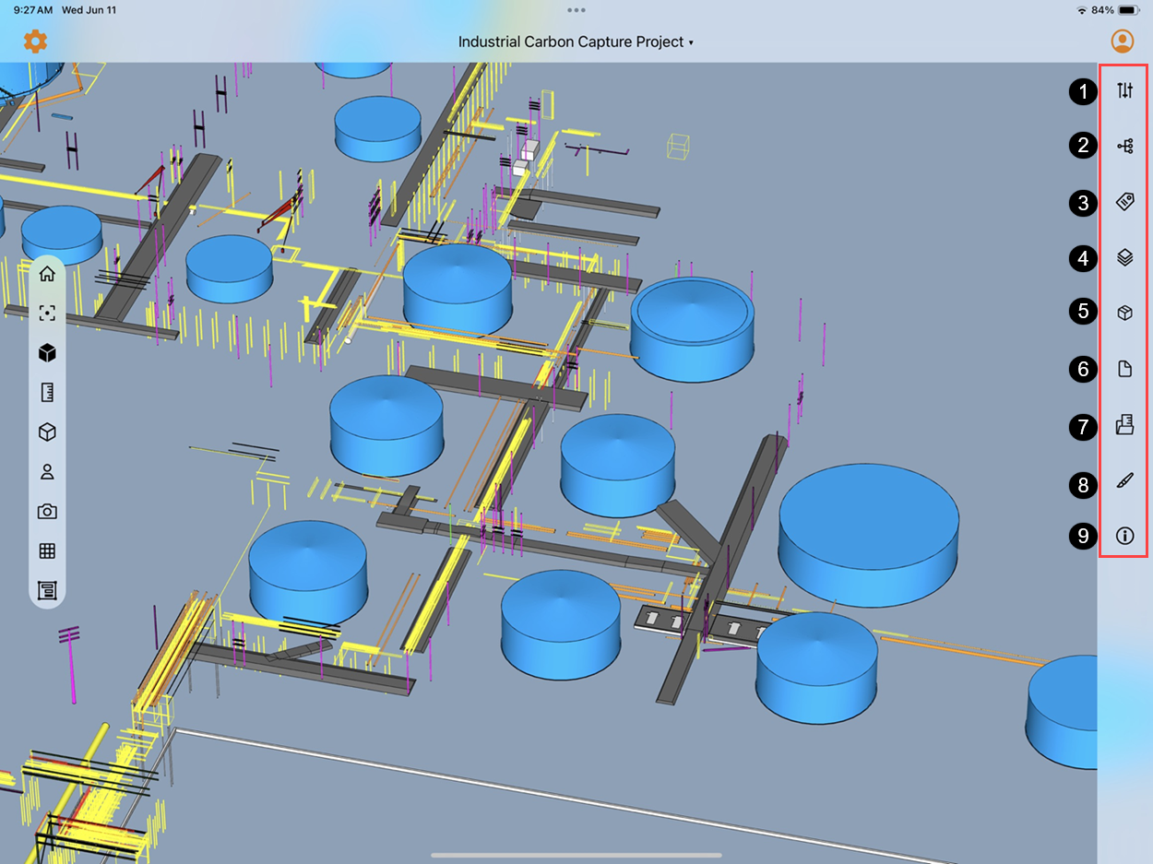
Task: Switch to the person walk mode
Action: 47,472
